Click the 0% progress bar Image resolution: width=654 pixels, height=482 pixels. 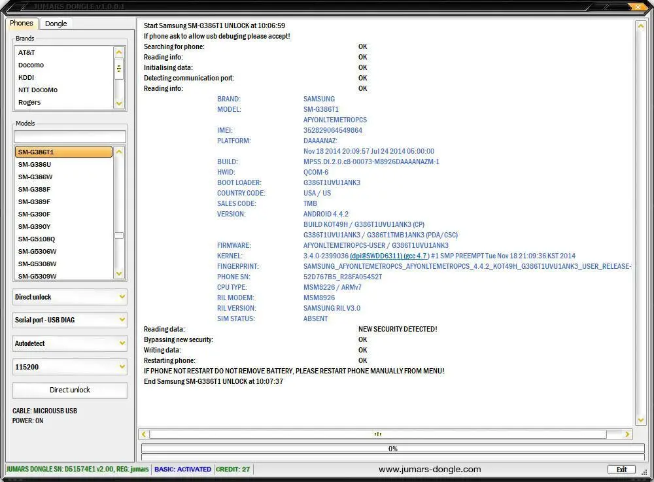(x=393, y=449)
